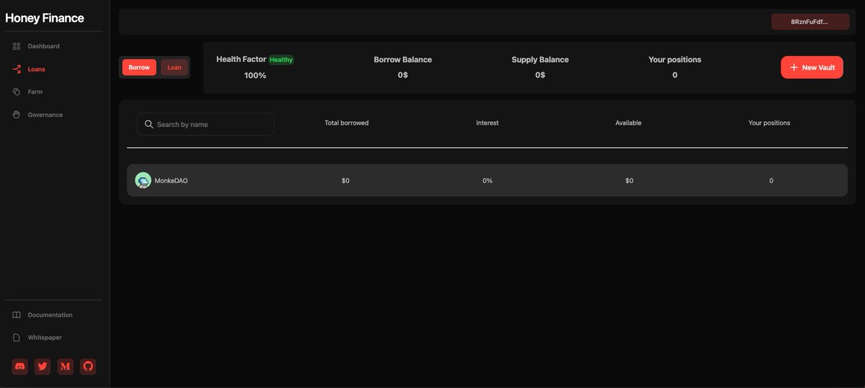Click Your positions table column header
865x388 pixels.
[x=769, y=123]
